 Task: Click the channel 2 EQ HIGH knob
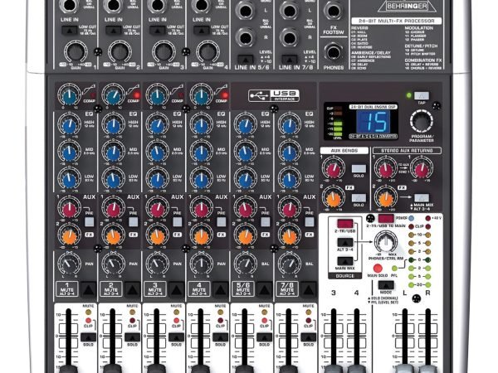click(112, 126)
